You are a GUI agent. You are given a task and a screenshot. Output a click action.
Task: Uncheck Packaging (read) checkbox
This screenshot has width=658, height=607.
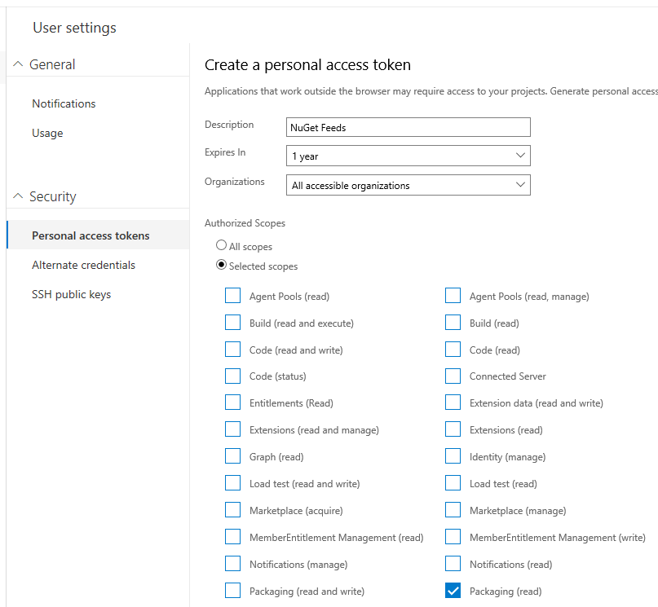pyautogui.click(x=453, y=591)
